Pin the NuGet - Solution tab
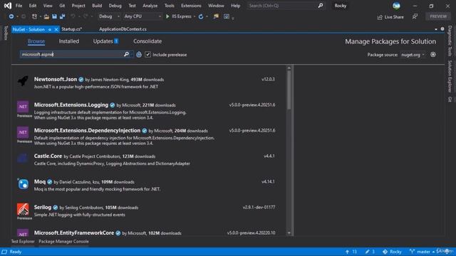 click(x=50, y=29)
